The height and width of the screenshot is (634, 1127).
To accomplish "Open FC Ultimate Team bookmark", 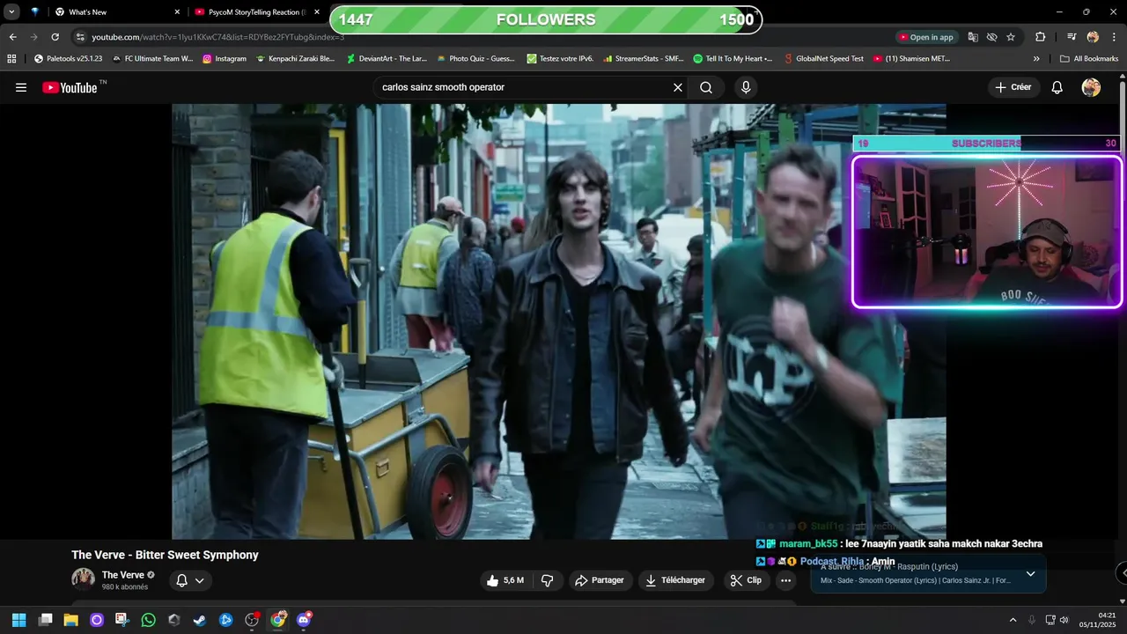I will point(152,58).
